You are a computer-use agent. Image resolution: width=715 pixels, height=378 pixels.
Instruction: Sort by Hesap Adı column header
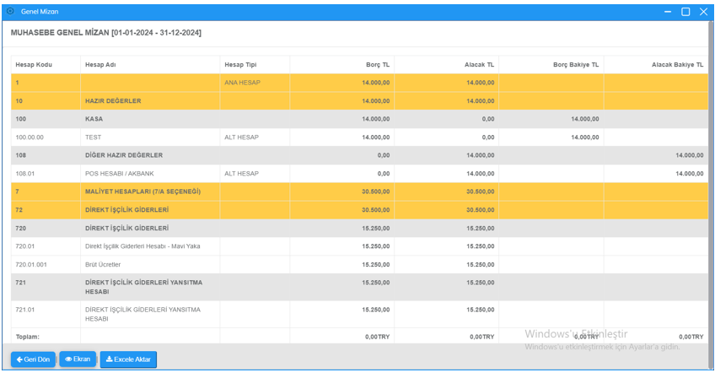pos(100,64)
